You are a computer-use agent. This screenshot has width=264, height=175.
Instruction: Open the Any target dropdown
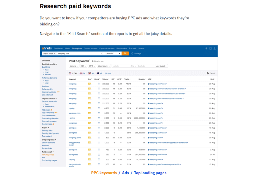tap(161, 66)
